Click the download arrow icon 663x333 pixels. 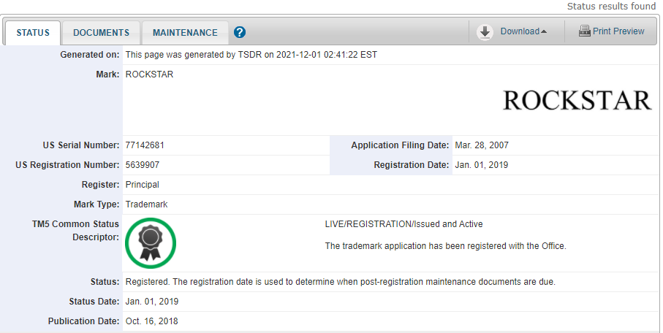[x=485, y=31]
